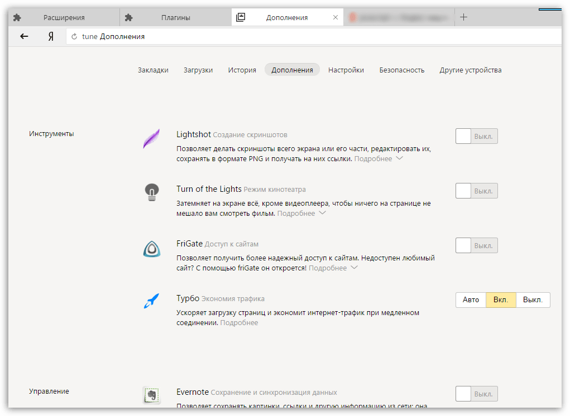The width and height of the screenshot is (570, 416).
Task: Open the Безопасность section
Action: point(402,70)
